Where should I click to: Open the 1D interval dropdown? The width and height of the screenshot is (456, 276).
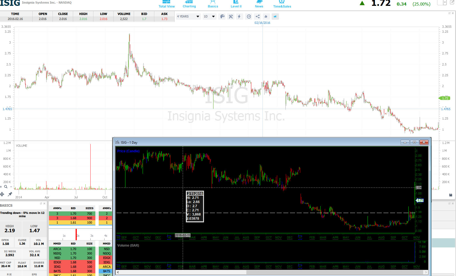tap(209, 17)
